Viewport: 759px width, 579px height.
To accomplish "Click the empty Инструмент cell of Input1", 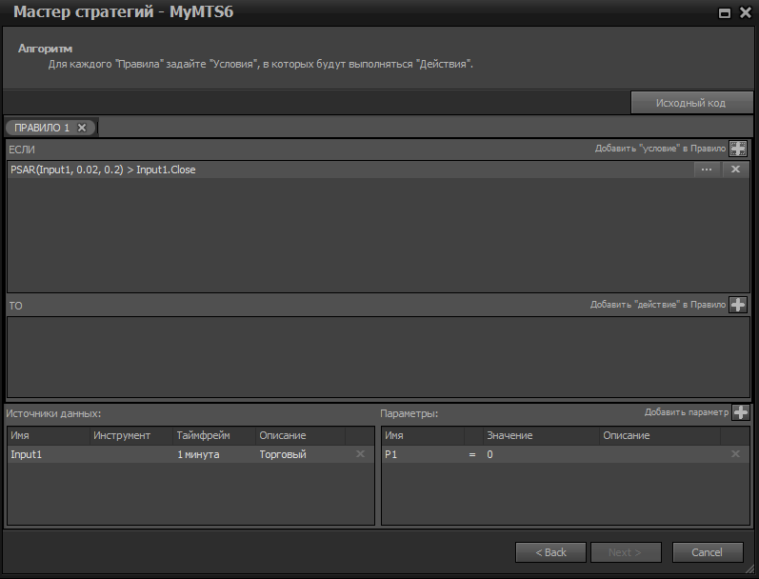I will coord(130,455).
